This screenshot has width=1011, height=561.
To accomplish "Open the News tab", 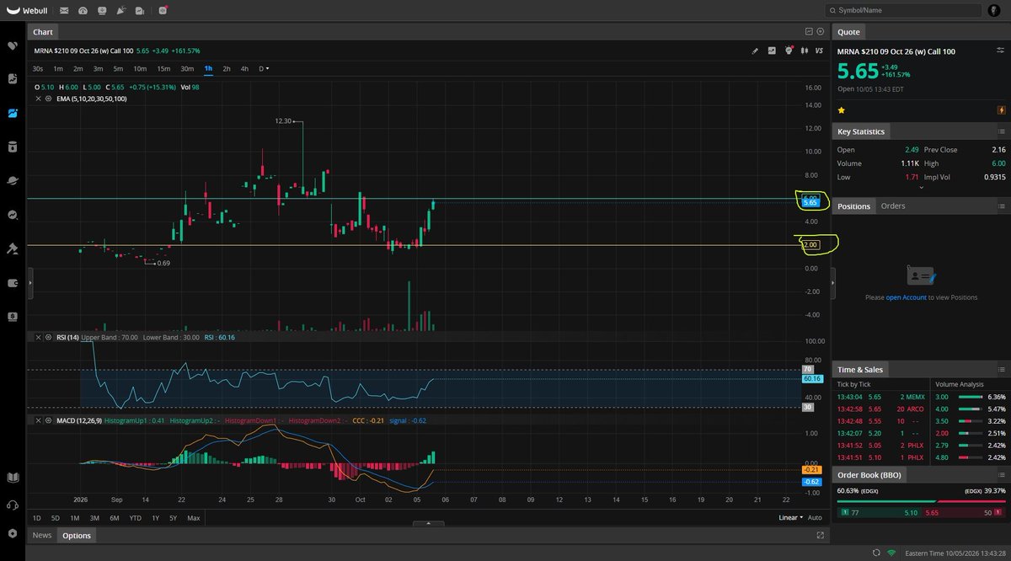I will (x=42, y=535).
